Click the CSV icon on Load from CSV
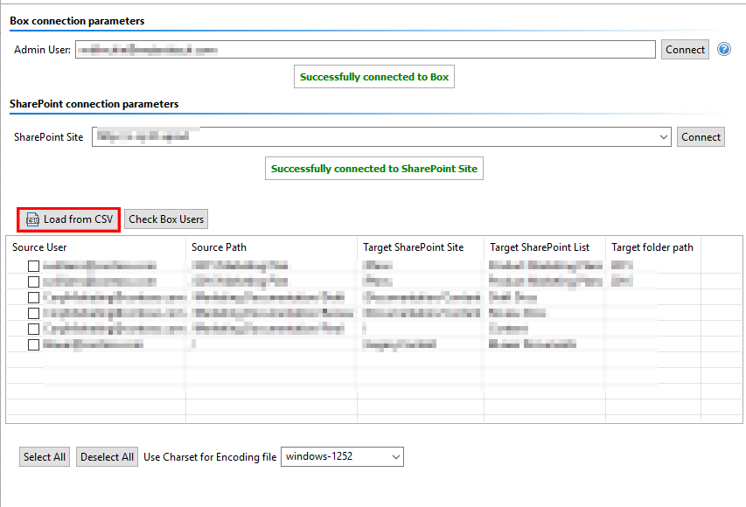 point(33,219)
